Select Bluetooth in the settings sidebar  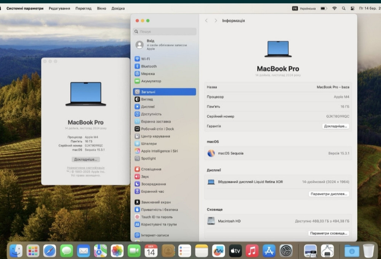point(149,66)
